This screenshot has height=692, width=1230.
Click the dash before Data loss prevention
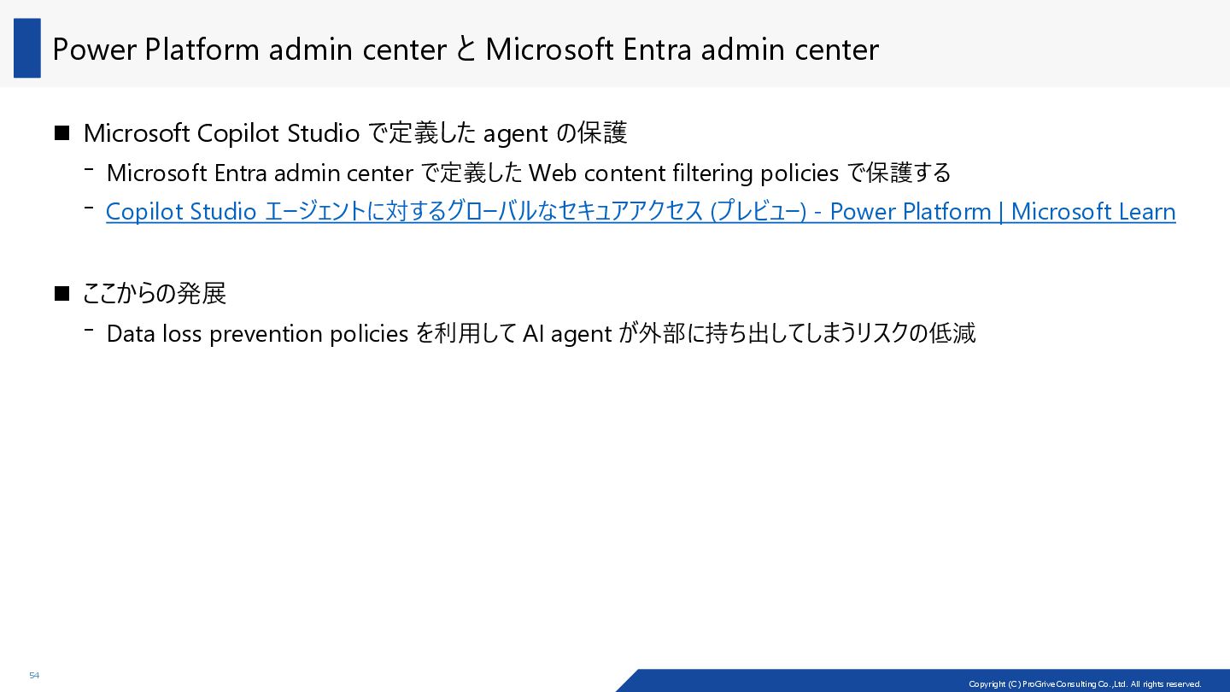coord(89,329)
